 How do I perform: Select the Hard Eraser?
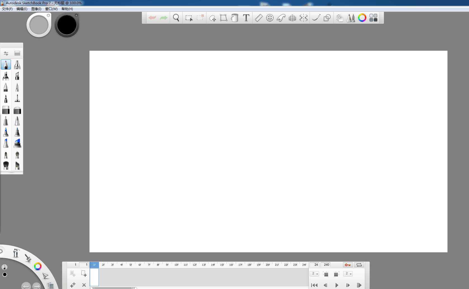(6, 110)
